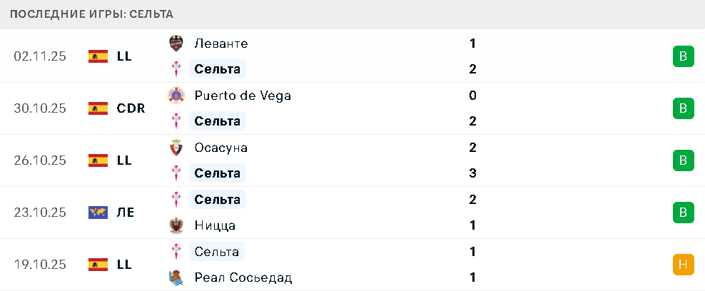Click the Levante team crest icon
The width and height of the screenshot is (705, 291).
tap(176, 44)
